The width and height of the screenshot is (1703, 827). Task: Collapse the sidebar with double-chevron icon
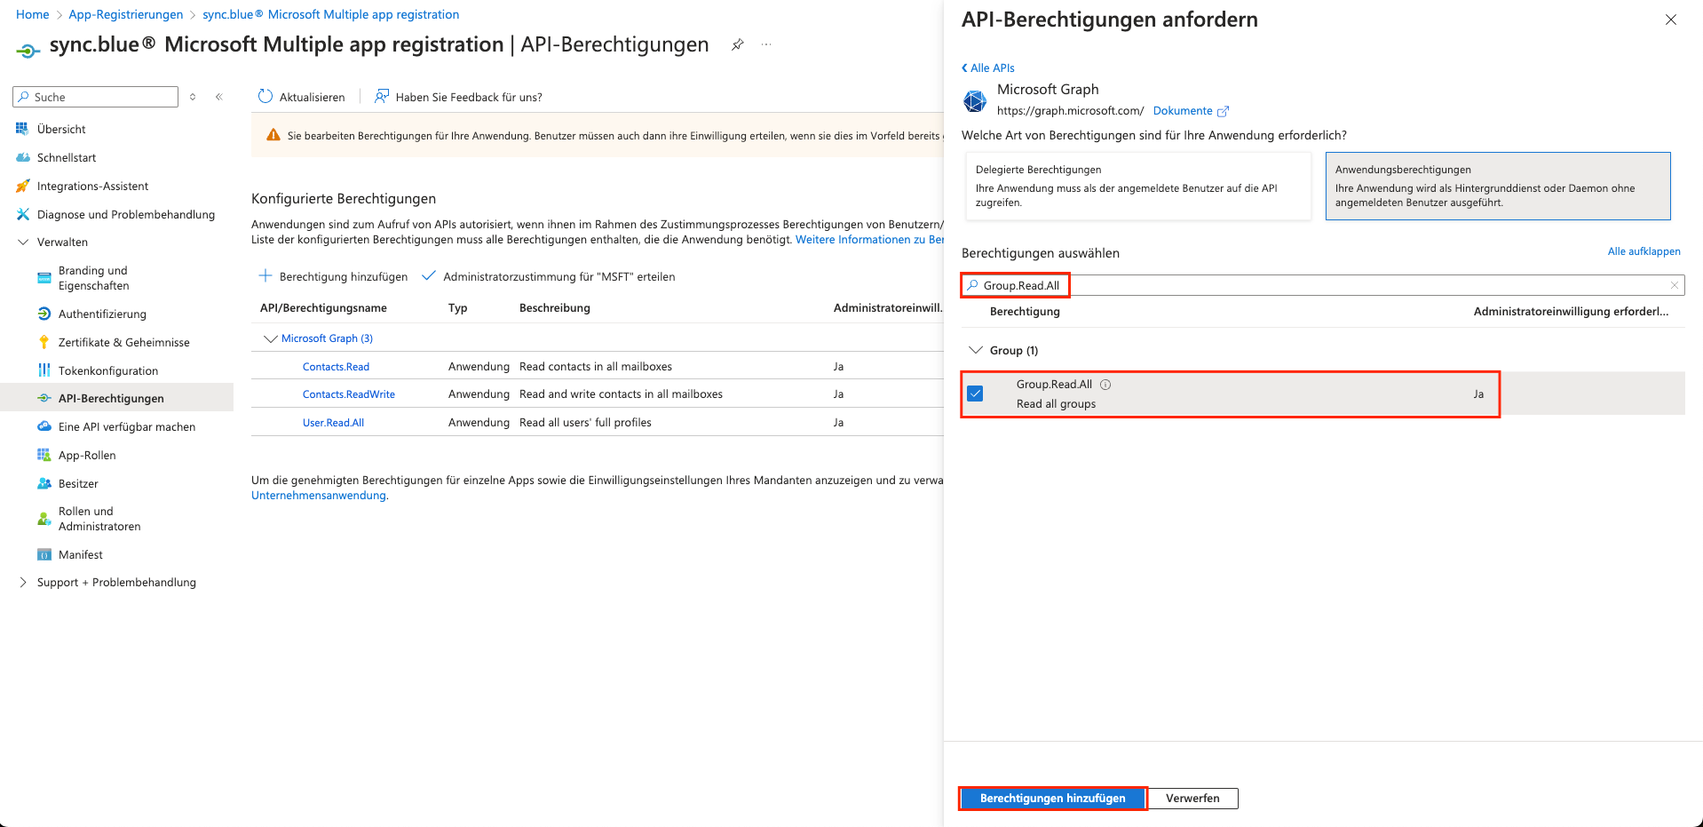tap(218, 97)
